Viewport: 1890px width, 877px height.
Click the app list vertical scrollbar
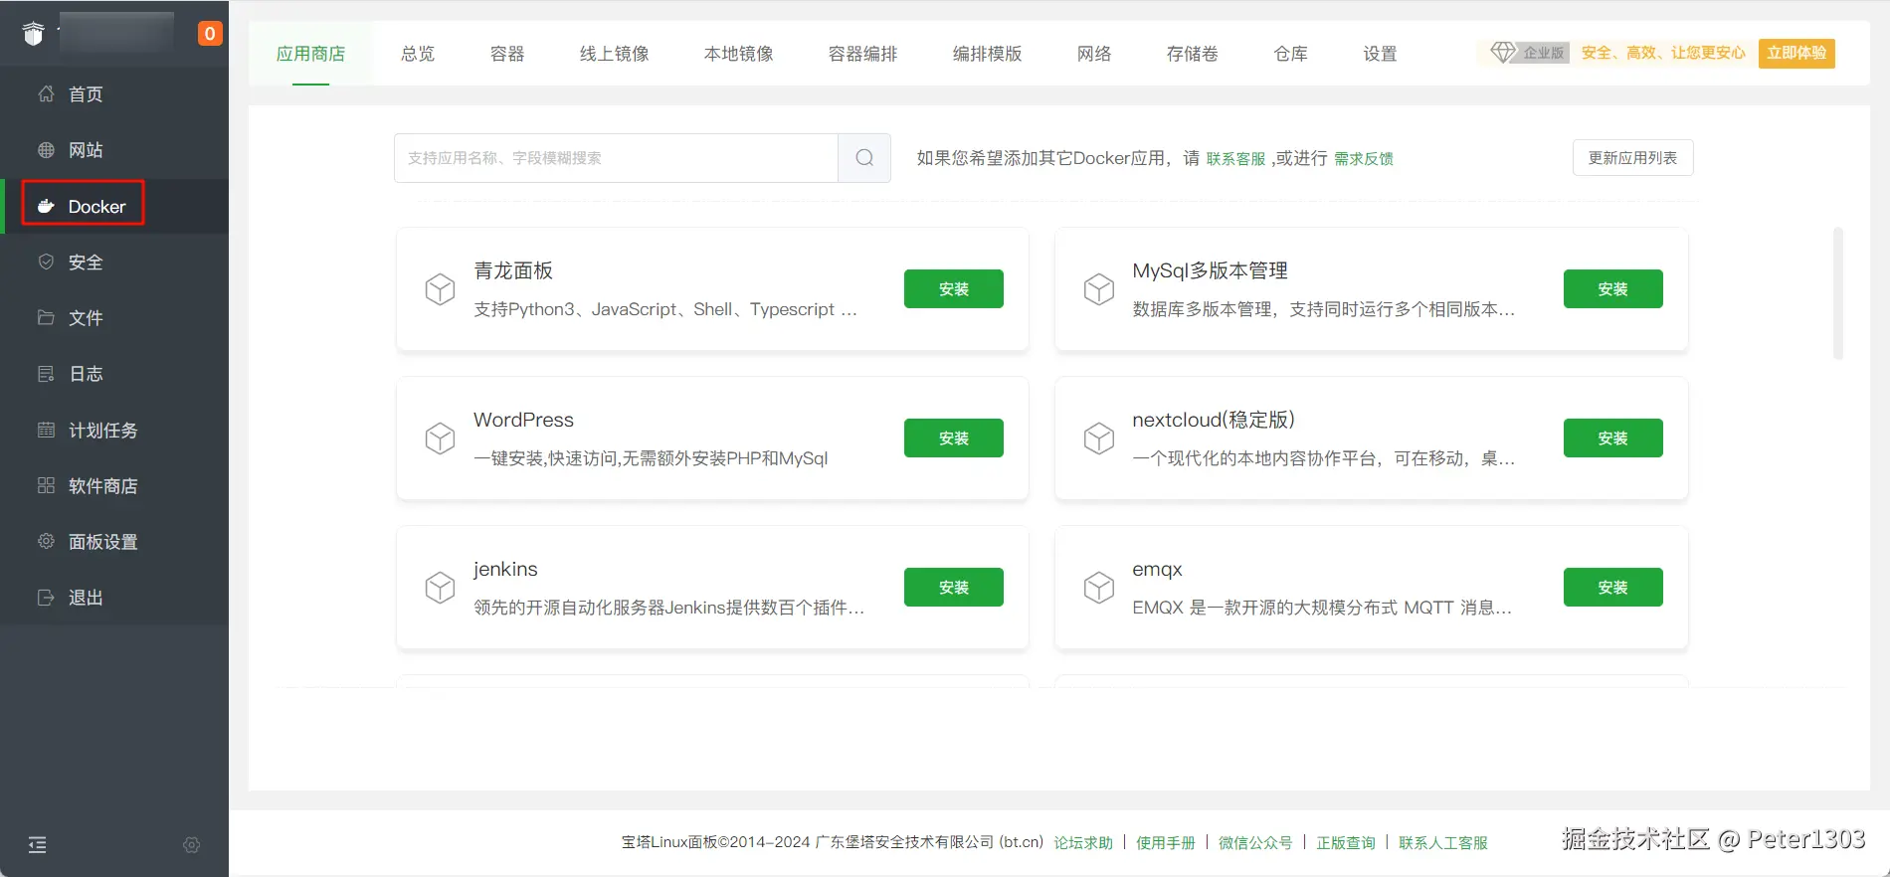point(1838,293)
